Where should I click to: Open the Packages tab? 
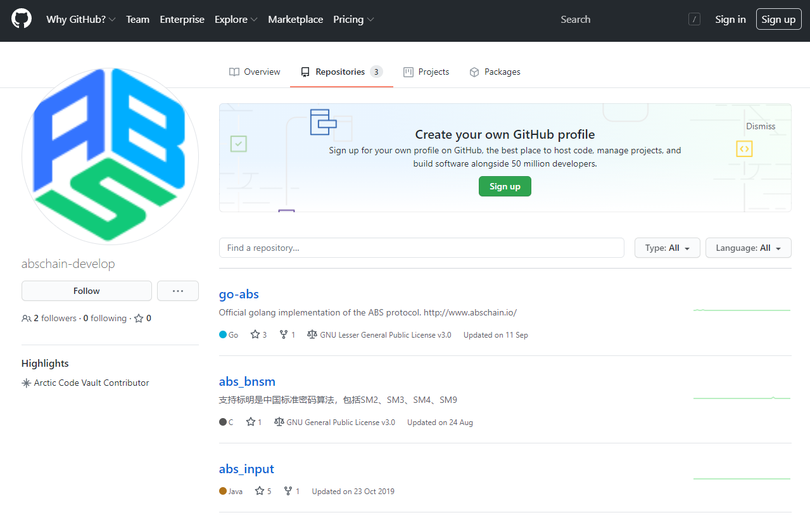[495, 72]
